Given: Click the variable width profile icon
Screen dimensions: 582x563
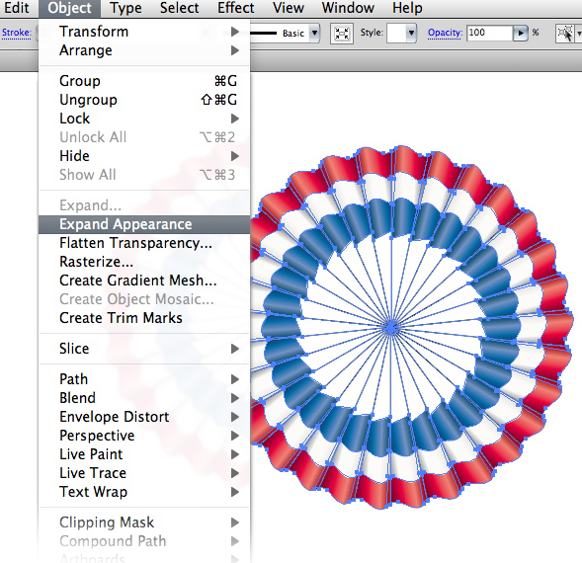Looking at the screenshot, I should (x=342, y=34).
